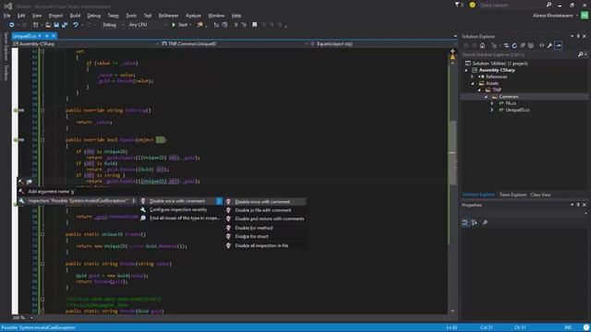The height and width of the screenshot is (332, 591).
Task: Choose 'Disable for method'
Action: [x=254, y=228]
